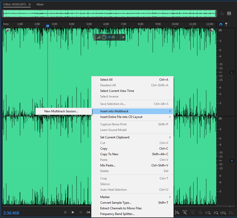Screen dimensions: 237x218
Task: Open the stacked bars icon beside the overview
Action: [x=229, y=14]
